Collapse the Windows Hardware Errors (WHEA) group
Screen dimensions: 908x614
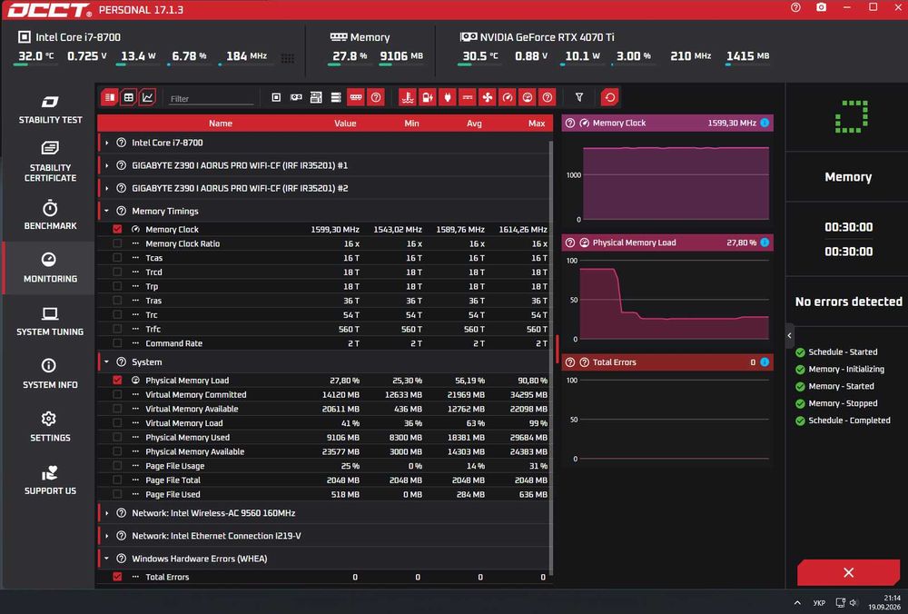tap(106, 559)
